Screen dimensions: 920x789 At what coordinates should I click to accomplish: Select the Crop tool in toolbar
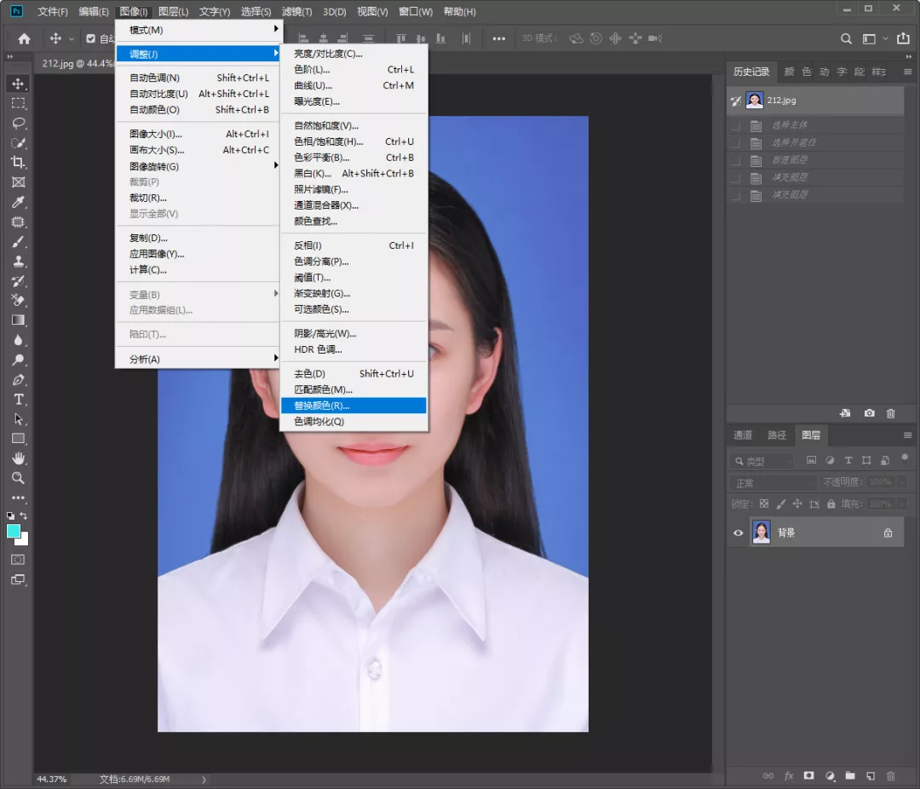click(18, 162)
